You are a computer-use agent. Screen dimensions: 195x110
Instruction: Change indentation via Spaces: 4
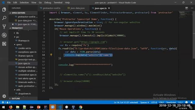coord(144,102)
